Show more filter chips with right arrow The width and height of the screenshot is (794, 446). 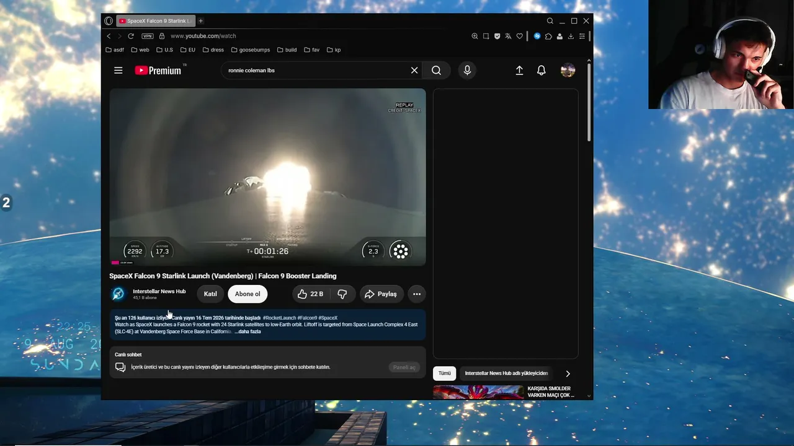pyautogui.click(x=568, y=374)
